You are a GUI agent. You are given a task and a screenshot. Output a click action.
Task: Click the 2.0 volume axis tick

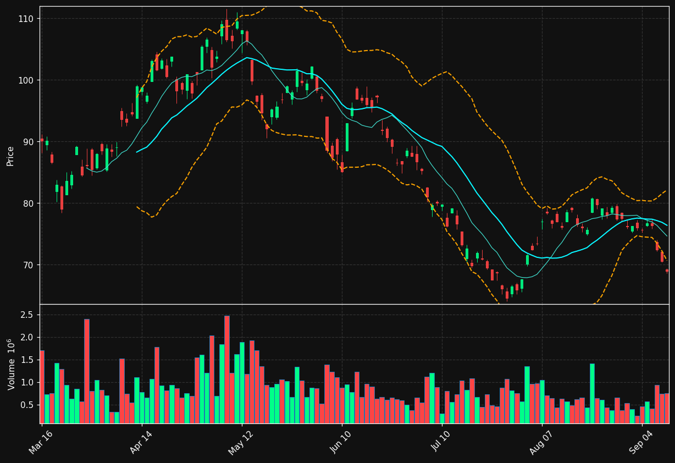click(x=27, y=337)
